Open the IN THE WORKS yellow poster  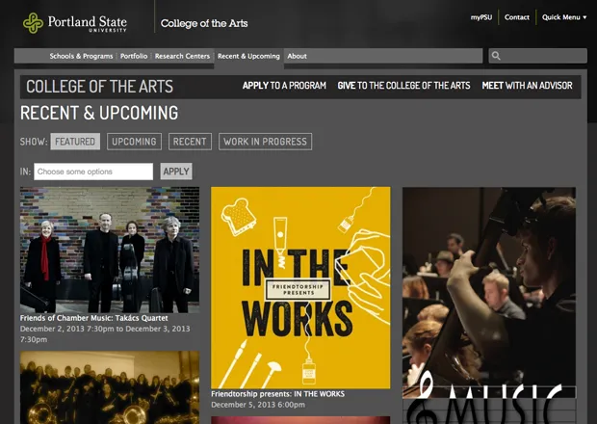tap(300, 287)
